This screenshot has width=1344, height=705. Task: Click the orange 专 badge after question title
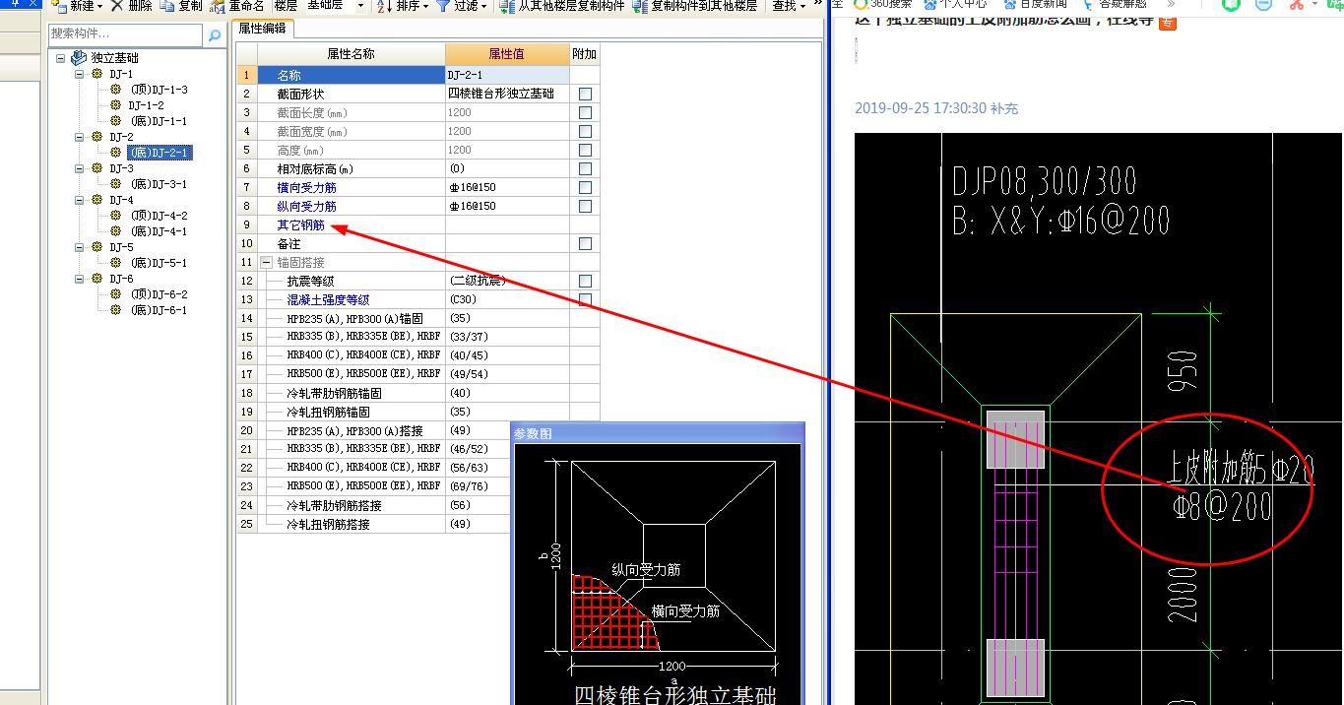tap(1168, 22)
